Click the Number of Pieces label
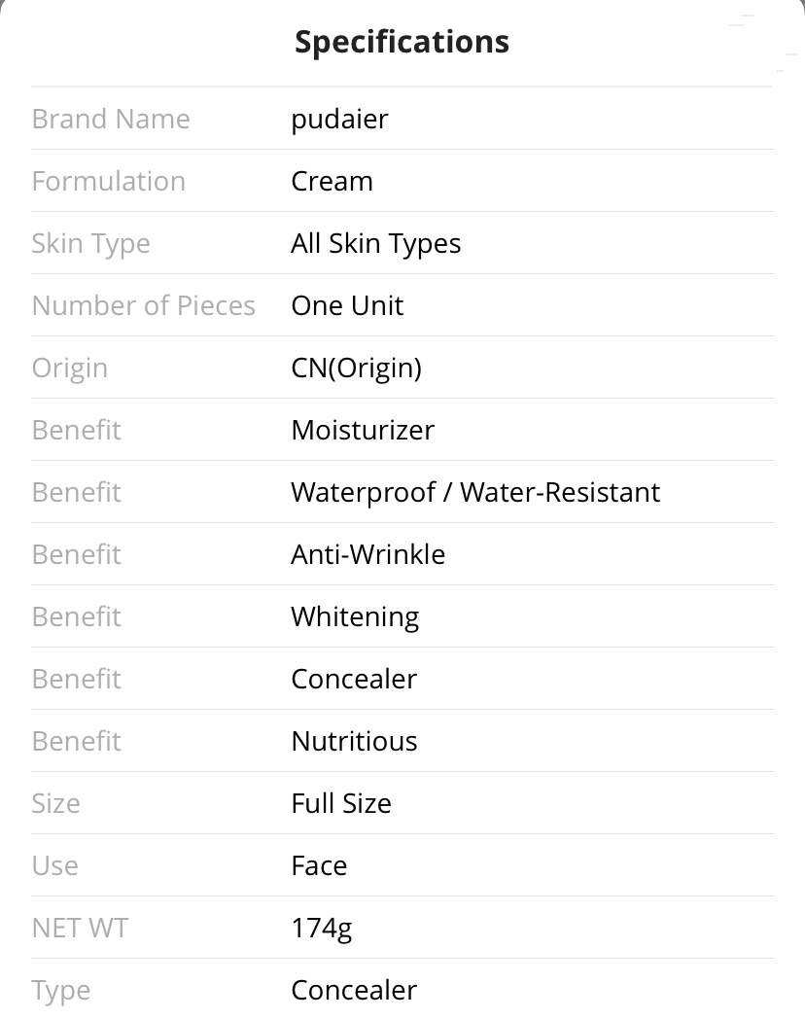Screen dimensions: 805x1019 (144, 305)
